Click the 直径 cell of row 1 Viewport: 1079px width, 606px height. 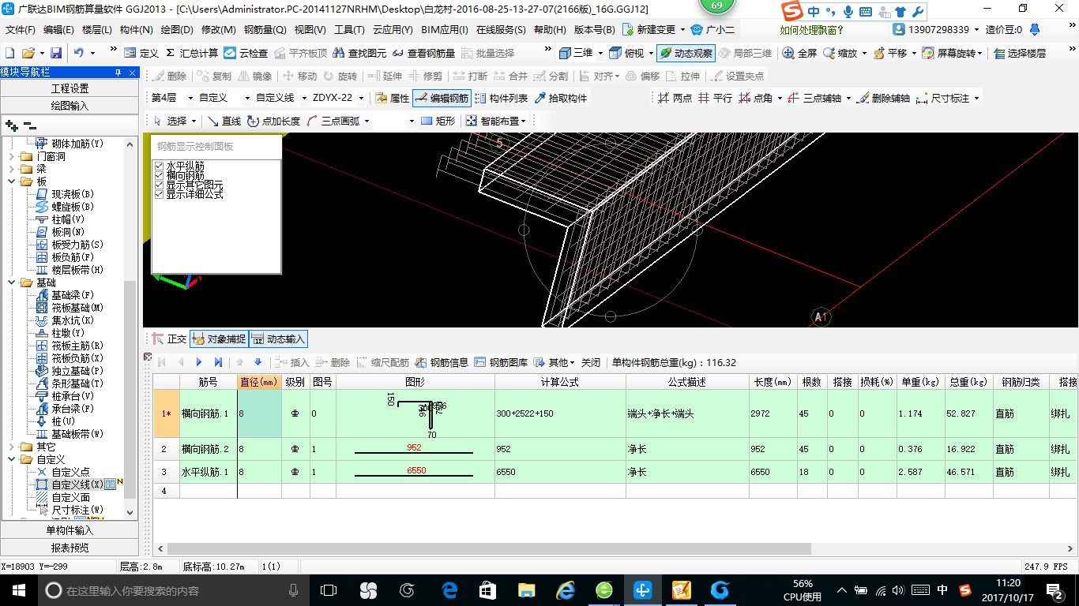(x=259, y=413)
